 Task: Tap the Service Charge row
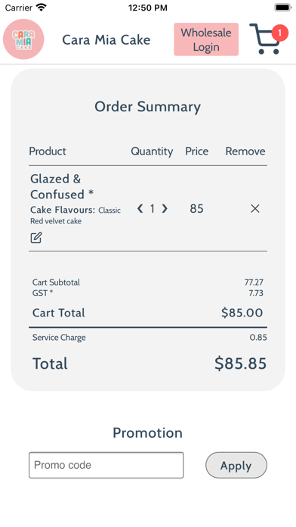tap(148, 338)
